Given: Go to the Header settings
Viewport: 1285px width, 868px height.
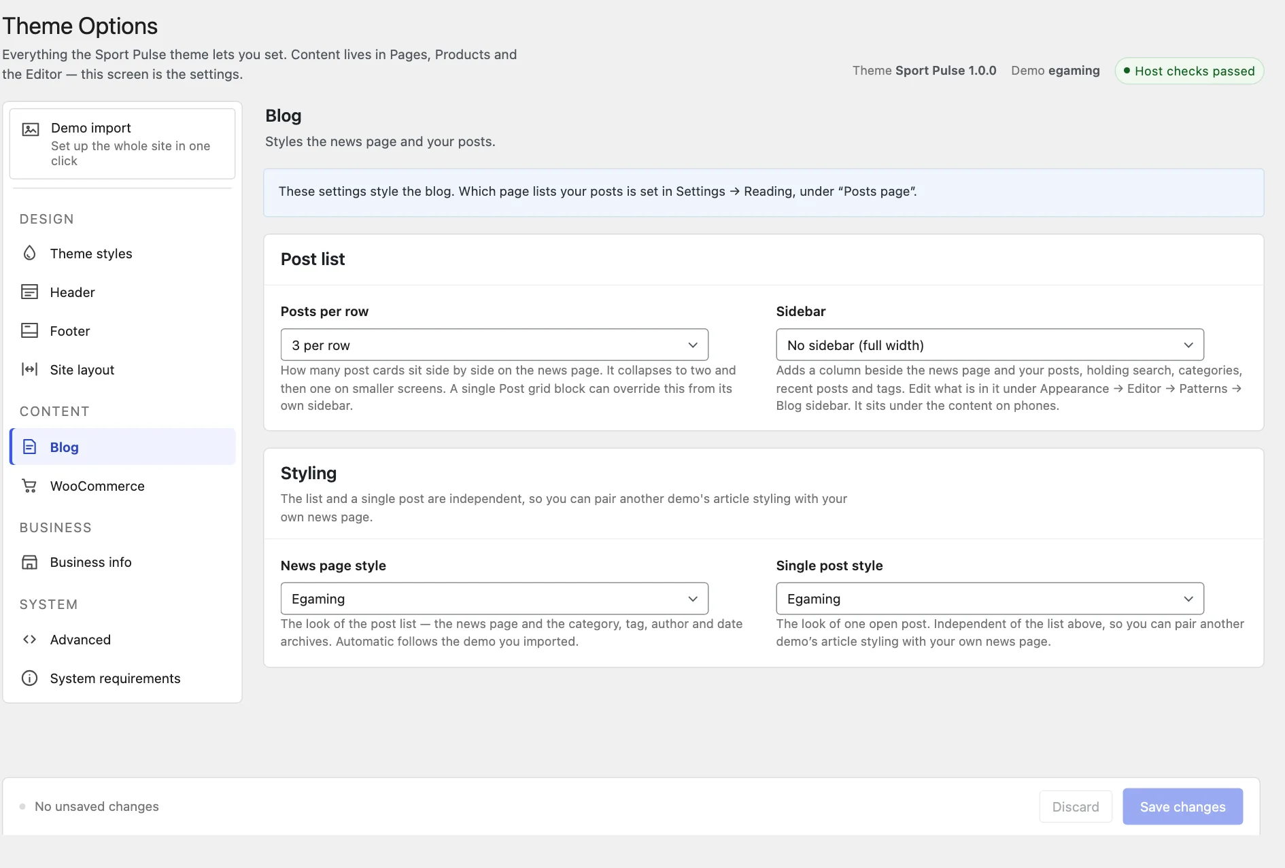Looking at the screenshot, I should click(122, 292).
